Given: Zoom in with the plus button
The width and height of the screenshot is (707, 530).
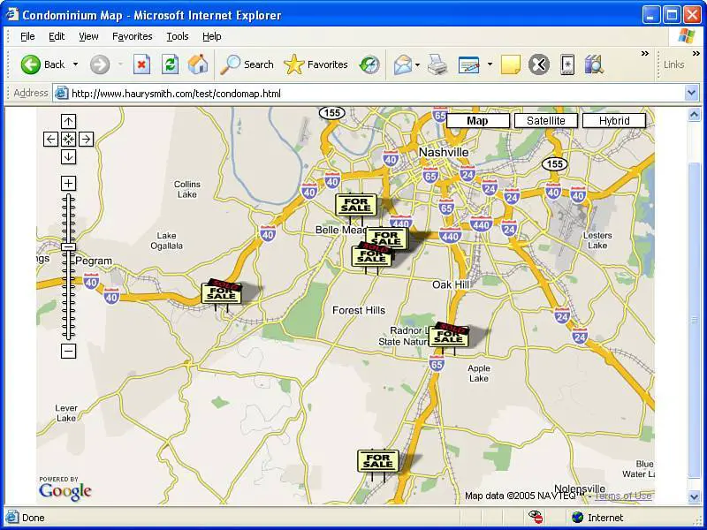Looking at the screenshot, I should pyautogui.click(x=69, y=184).
